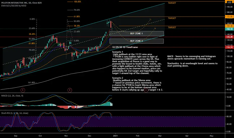This screenshot has width=234, height=138.
Task: Click 10.00 on the MACD scale
Action: [229, 97]
